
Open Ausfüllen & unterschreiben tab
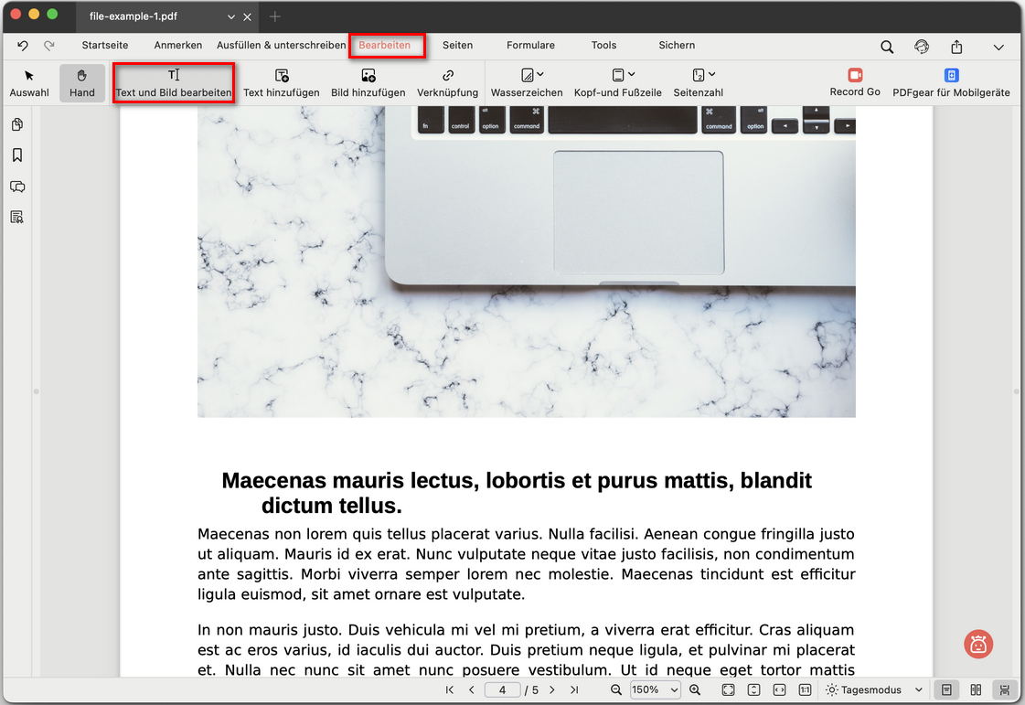tap(281, 45)
